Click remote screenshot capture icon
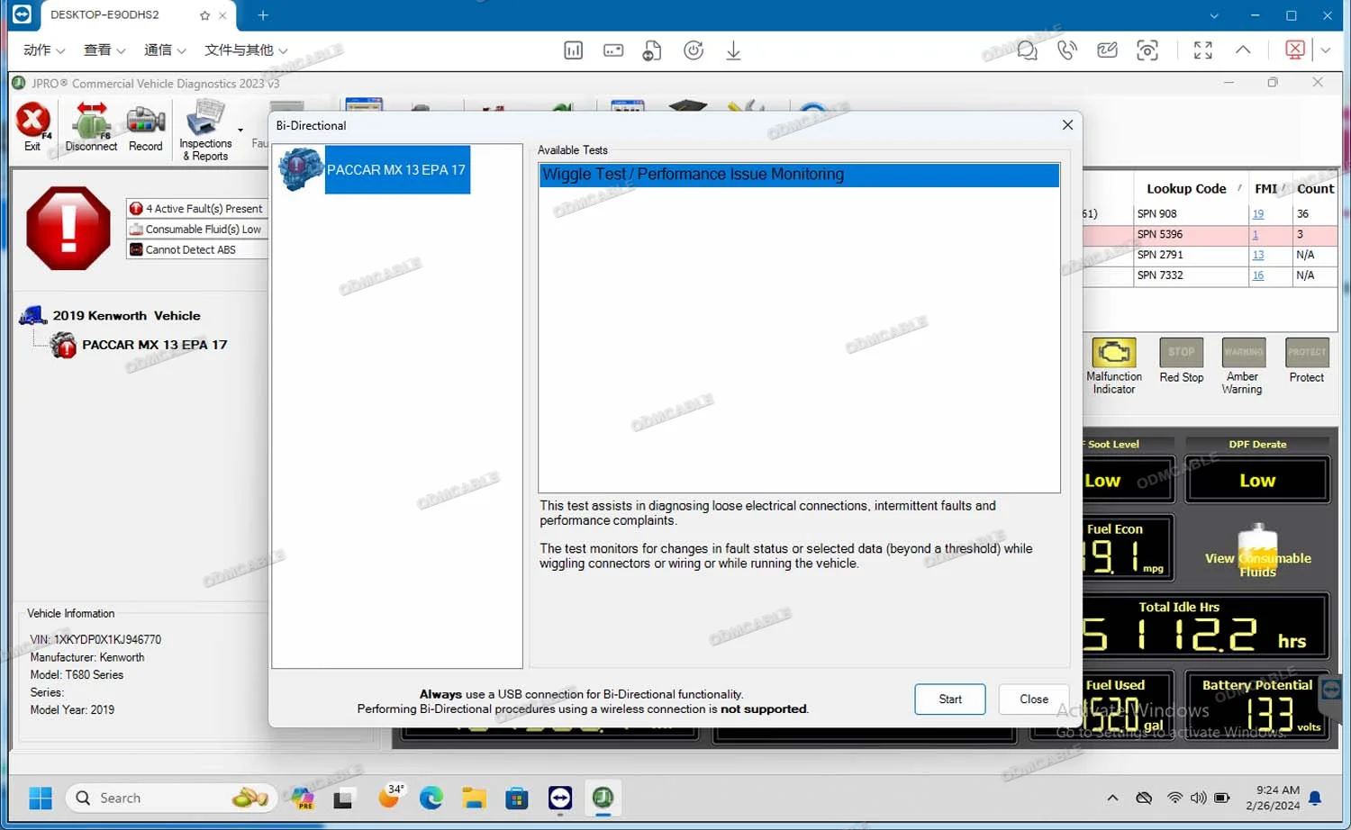The height and width of the screenshot is (830, 1351). tap(1147, 50)
